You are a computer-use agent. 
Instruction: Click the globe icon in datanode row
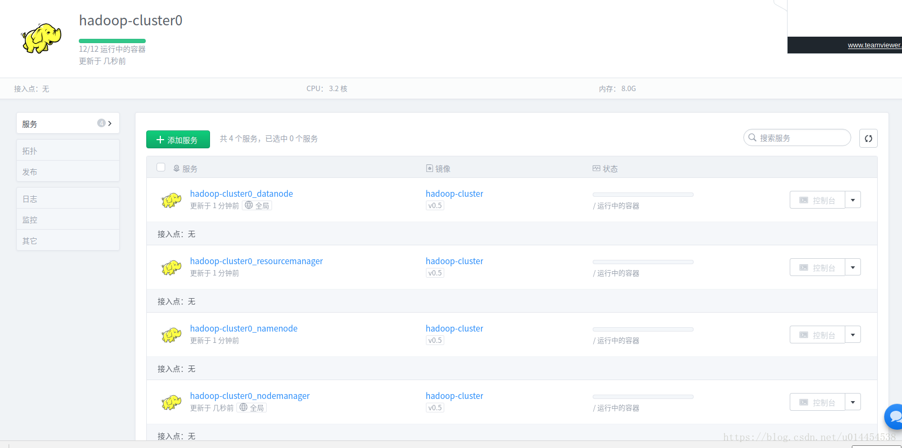point(249,205)
